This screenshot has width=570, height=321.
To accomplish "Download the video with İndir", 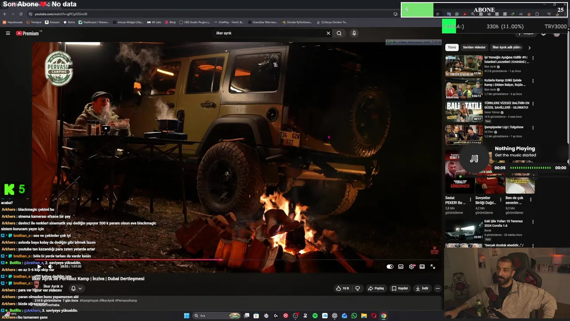I will click(x=422, y=288).
